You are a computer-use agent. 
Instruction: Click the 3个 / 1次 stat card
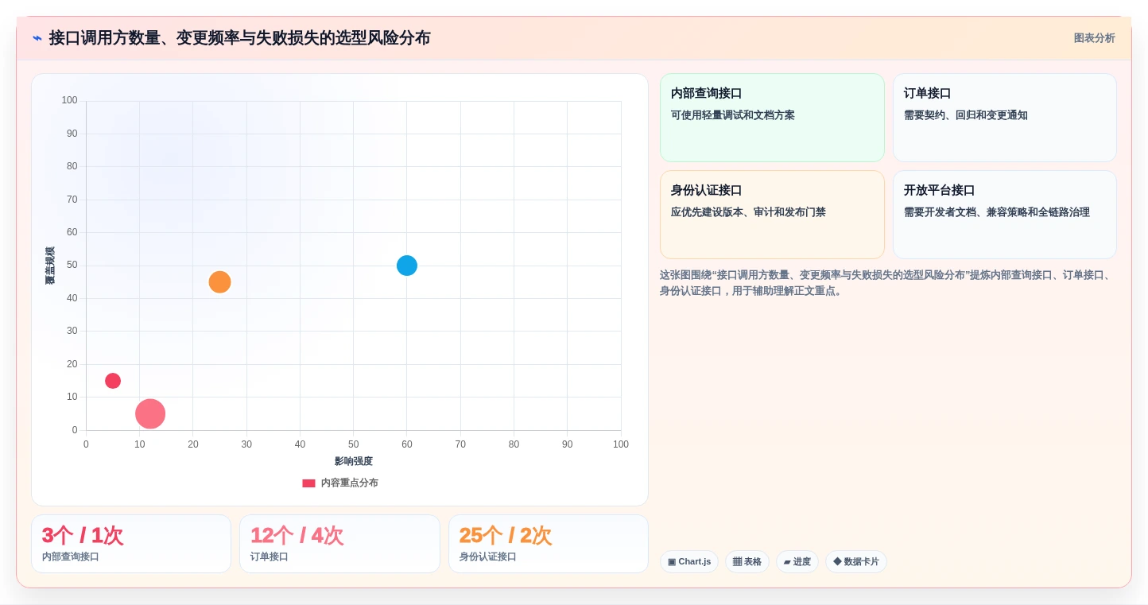(x=131, y=544)
